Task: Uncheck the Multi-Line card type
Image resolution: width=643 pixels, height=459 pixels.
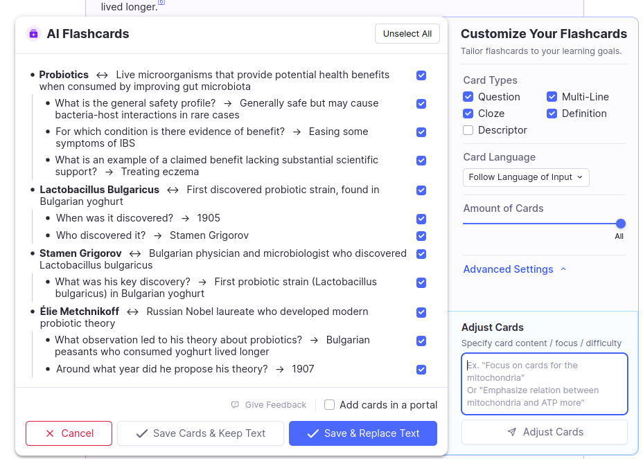Action: pos(552,97)
